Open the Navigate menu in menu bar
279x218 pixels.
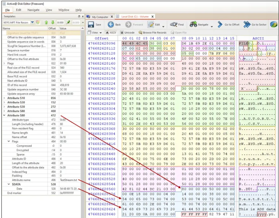(x=33, y=10)
